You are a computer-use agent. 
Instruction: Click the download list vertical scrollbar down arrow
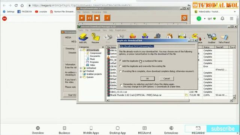tap(234, 97)
